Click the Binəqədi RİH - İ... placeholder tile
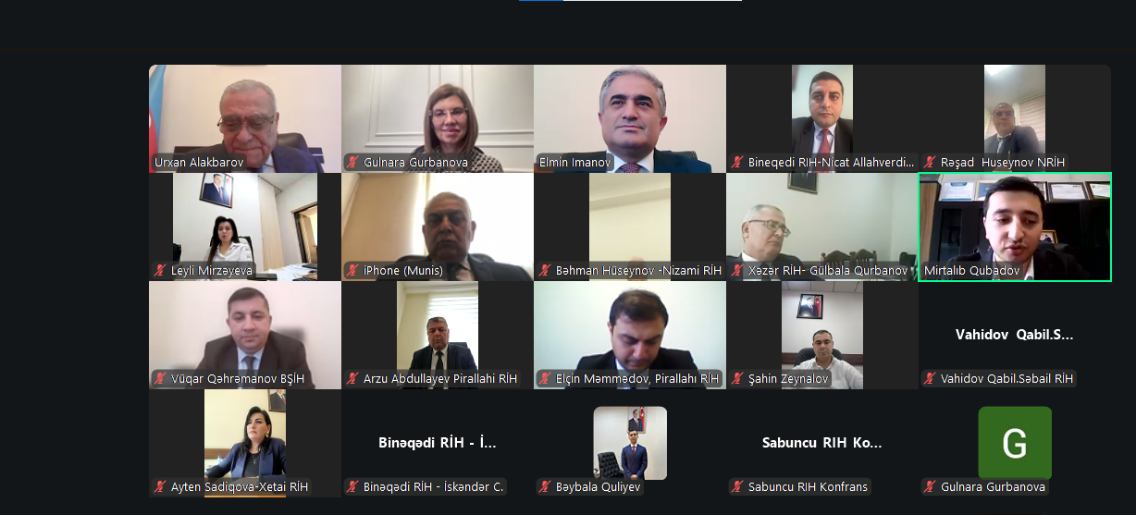The height and width of the screenshot is (515, 1136). point(438,443)
